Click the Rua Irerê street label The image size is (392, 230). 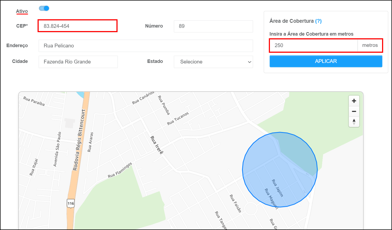[157, 145]
